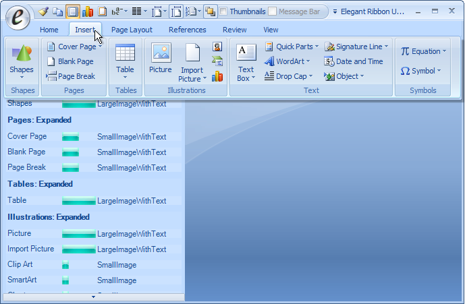Open the WordArt dropdown
The width and height of the screenshot is (465, 304).
[x=308, y=61]
